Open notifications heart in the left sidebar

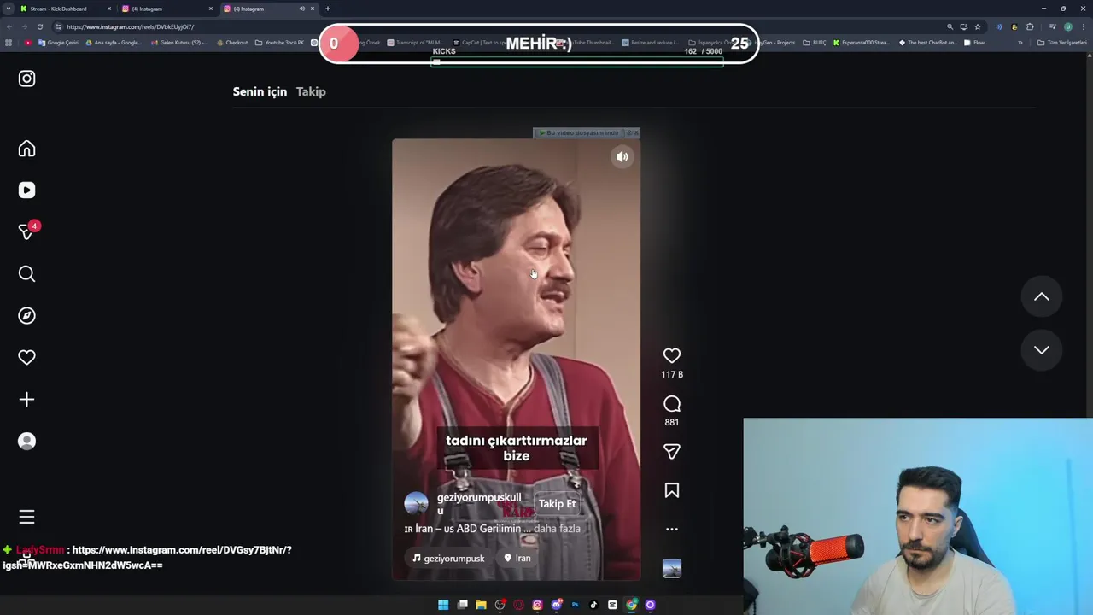26,357
